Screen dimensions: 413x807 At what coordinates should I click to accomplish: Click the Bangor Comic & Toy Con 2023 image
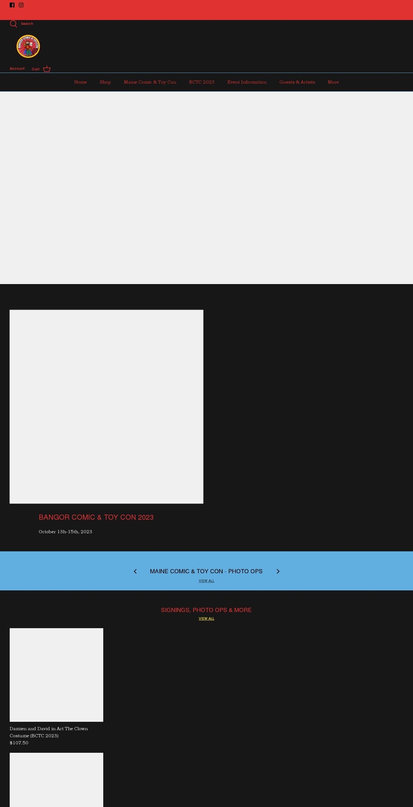coord(106,407)
